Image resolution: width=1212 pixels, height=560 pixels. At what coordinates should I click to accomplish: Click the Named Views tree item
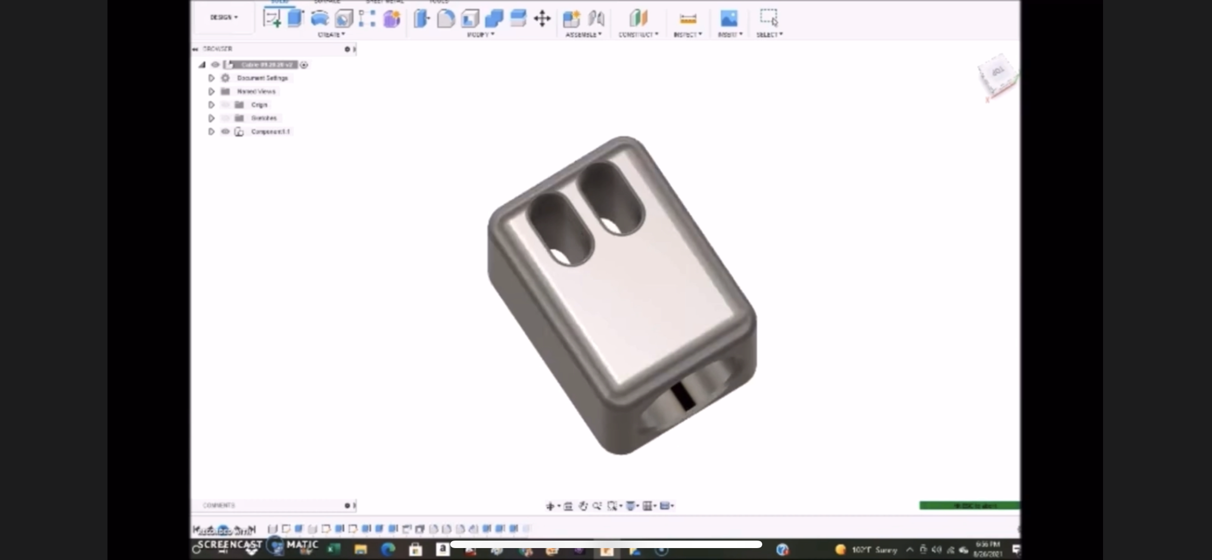click(x=256, y=92)
